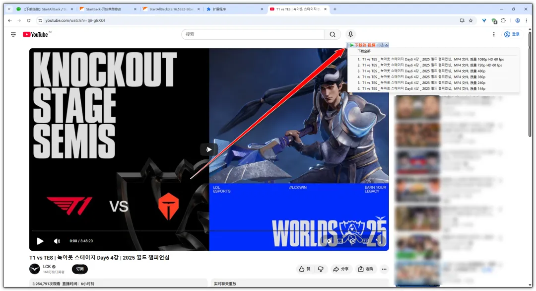
Task: Click the center play overlay on video
Action: [208, 149]
